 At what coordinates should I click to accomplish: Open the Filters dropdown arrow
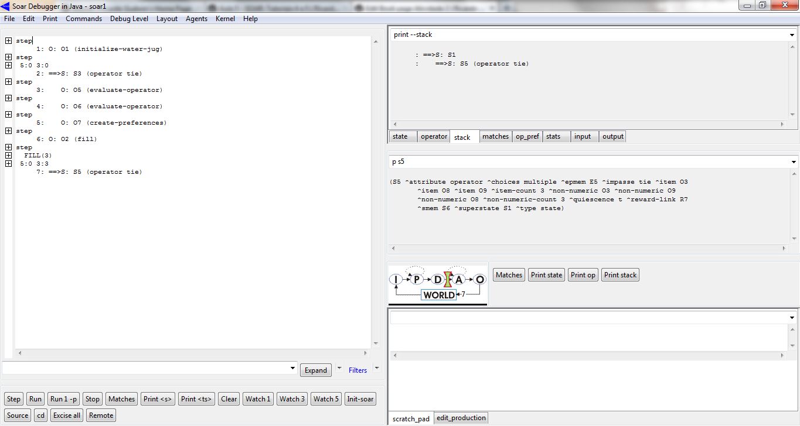coord(377,369)
